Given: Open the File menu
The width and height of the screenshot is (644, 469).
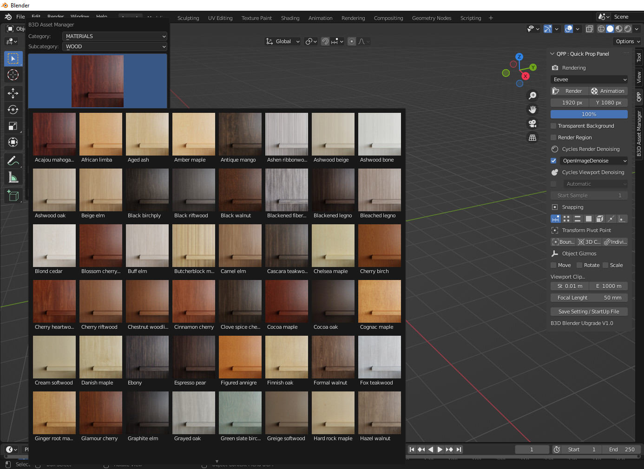Looking at the screenshot, I should [x=21, y=17].
